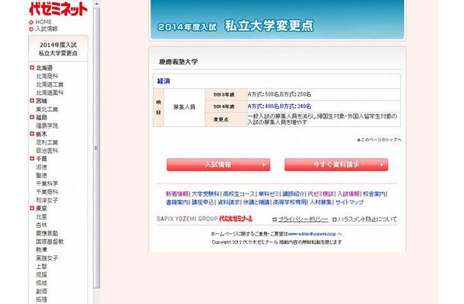Click the 経済 faculty heading

pos(164,81)
